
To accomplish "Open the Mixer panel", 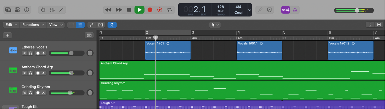I will click(x=52, y=10).
